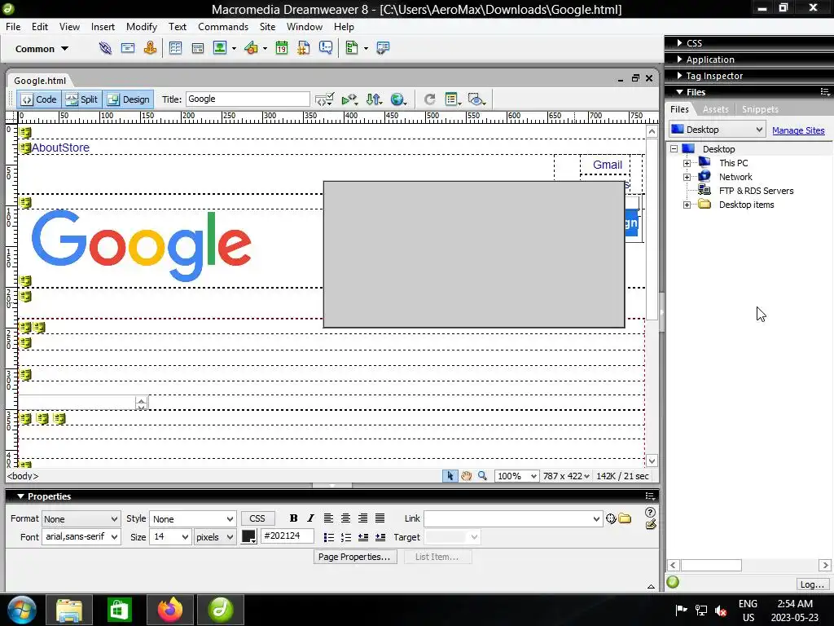Click the Page Properties button

[355, 557]
